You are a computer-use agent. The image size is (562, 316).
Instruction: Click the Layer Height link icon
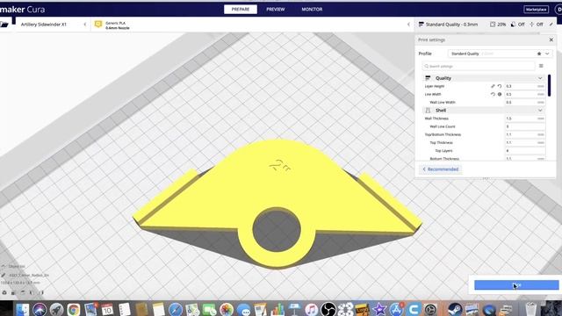pyautogui.click(x=493, y=86)
